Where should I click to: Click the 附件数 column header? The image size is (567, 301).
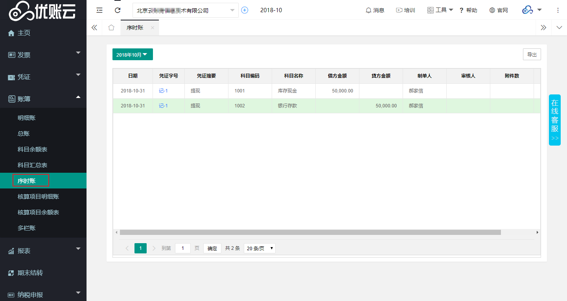coord(512,76)
